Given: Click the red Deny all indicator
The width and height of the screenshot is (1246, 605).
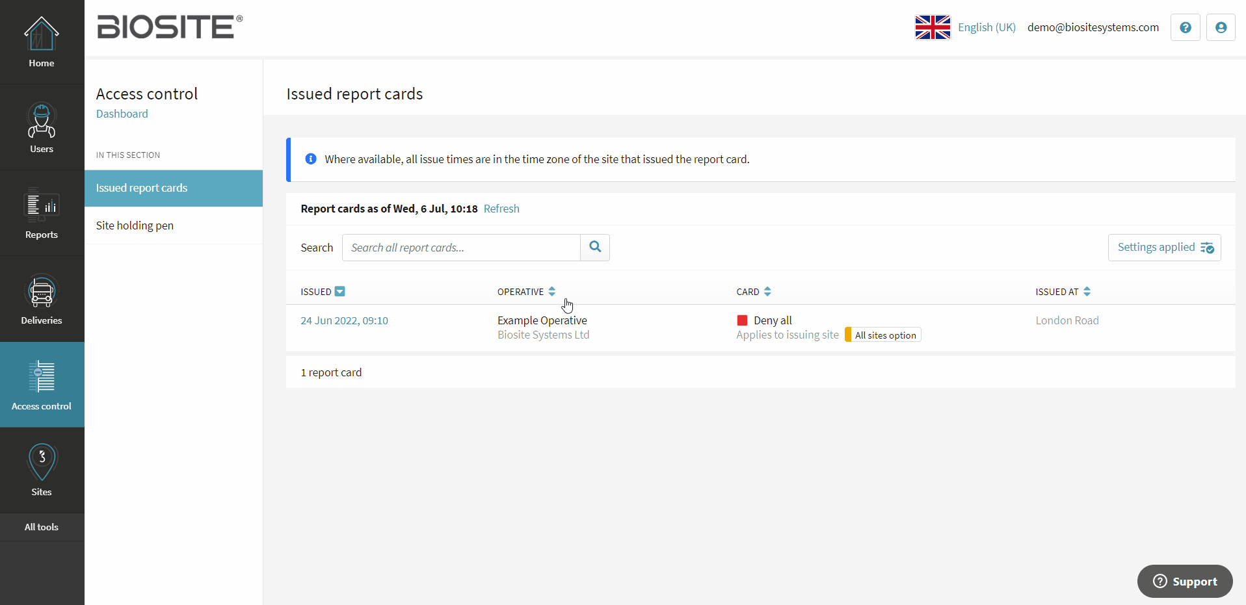Looking at the screenshot, I should 741,320.
